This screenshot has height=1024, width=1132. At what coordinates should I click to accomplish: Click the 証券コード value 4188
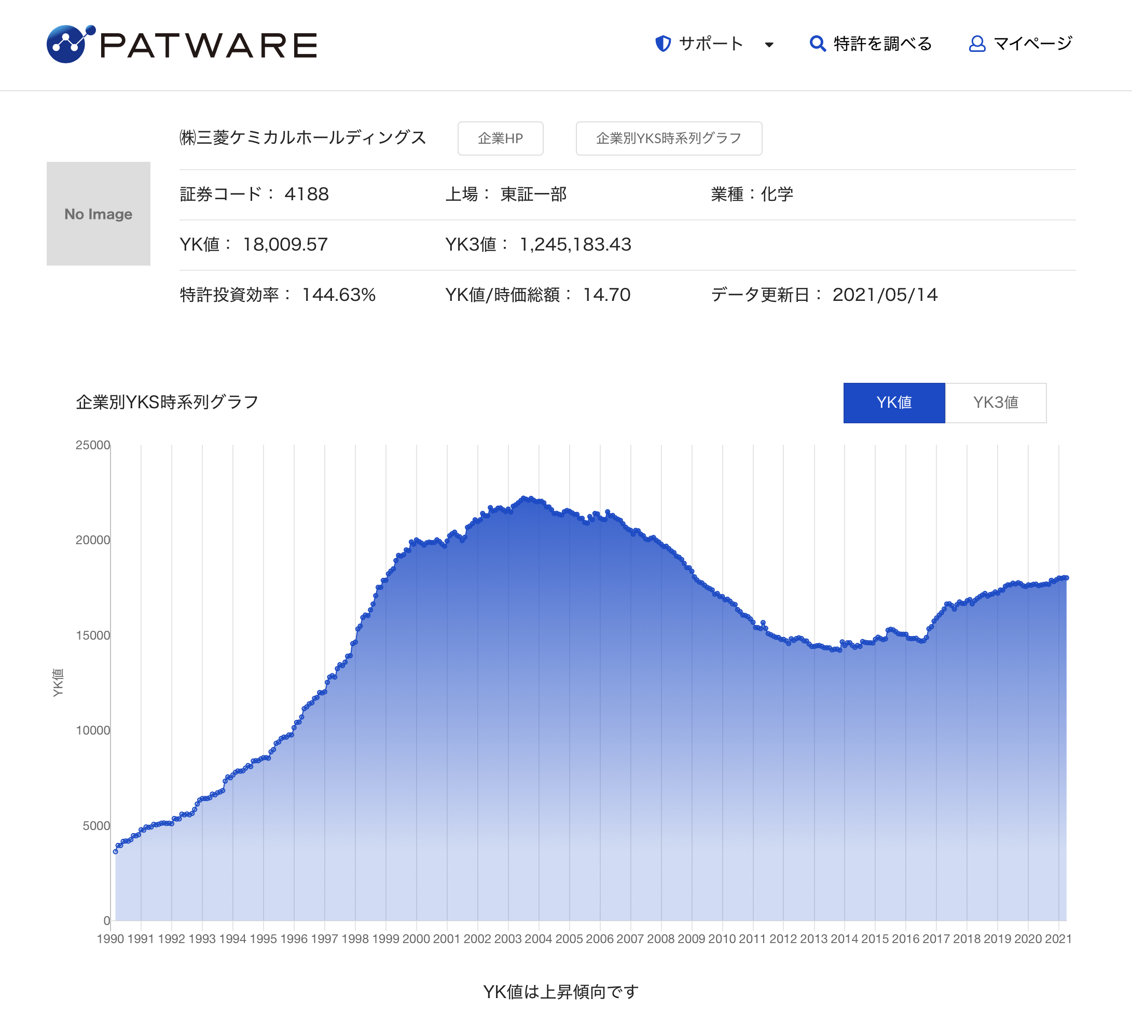coord(307,194)
